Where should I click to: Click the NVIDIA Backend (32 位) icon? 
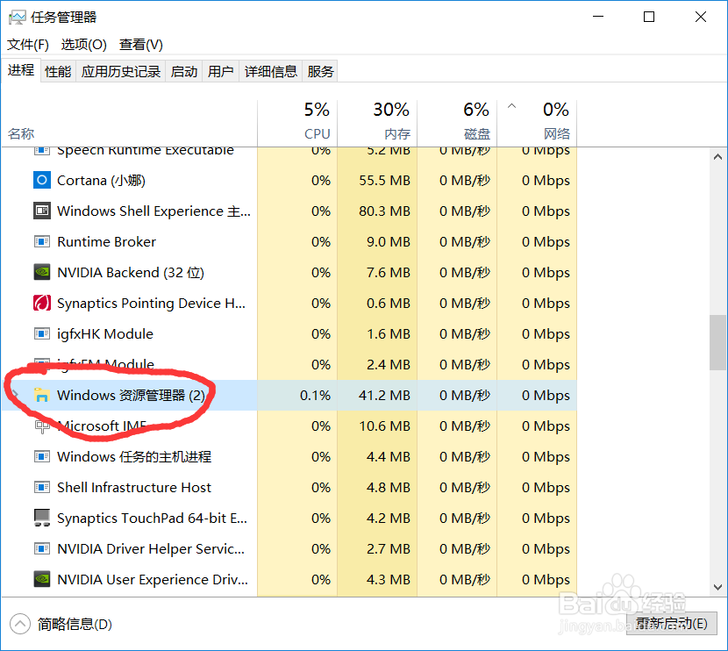(42, 272)
